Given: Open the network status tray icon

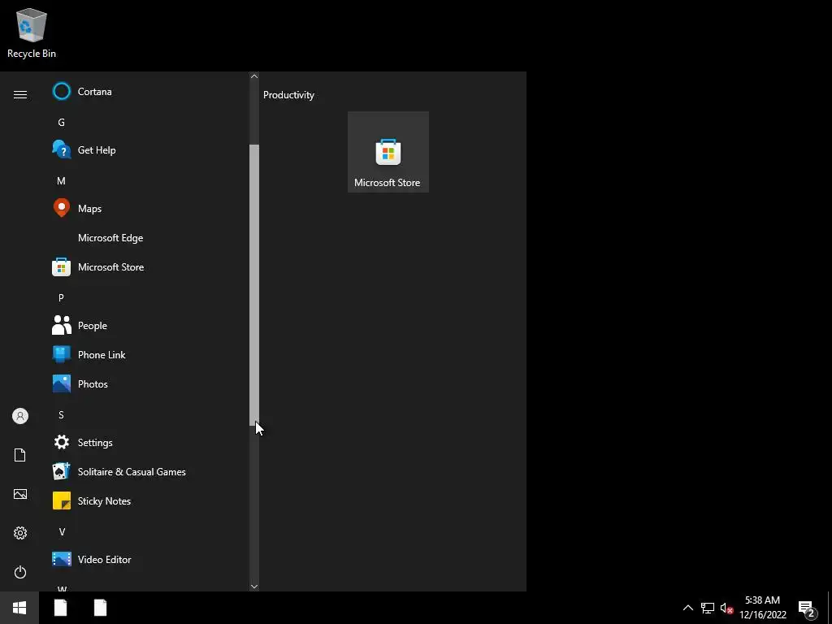Looking at the screenshot, I should coord(708,608).
